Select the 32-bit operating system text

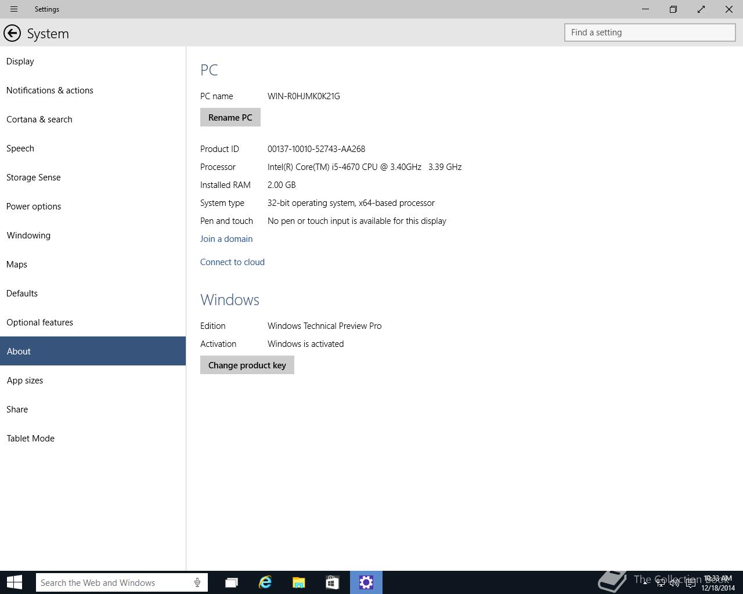[351, 203]
